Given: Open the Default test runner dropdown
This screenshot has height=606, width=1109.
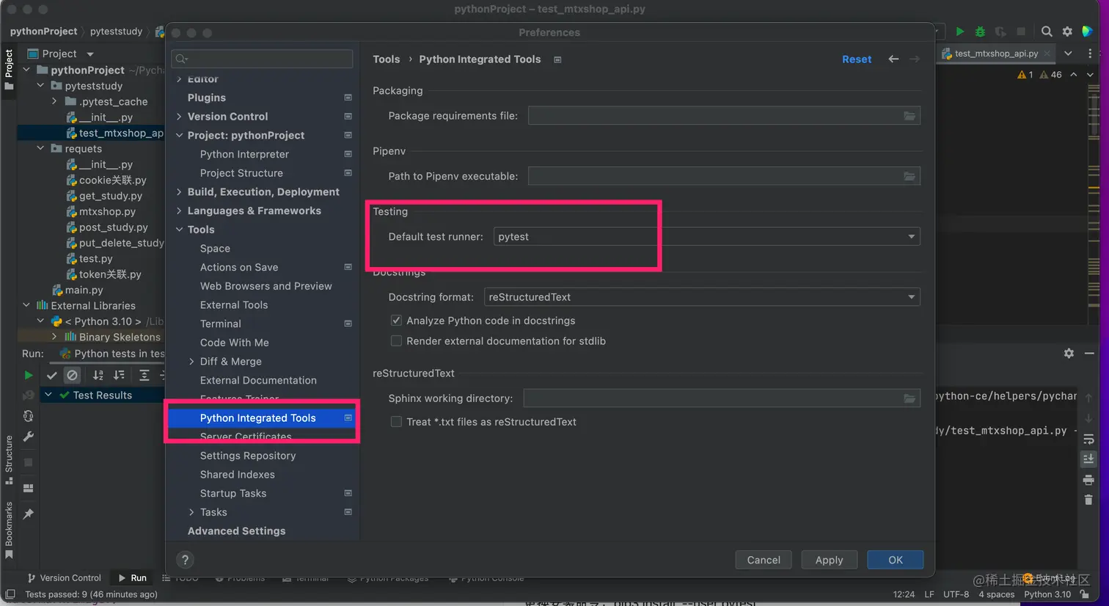Looking at the screenshot, I should [x=706, y=237].
